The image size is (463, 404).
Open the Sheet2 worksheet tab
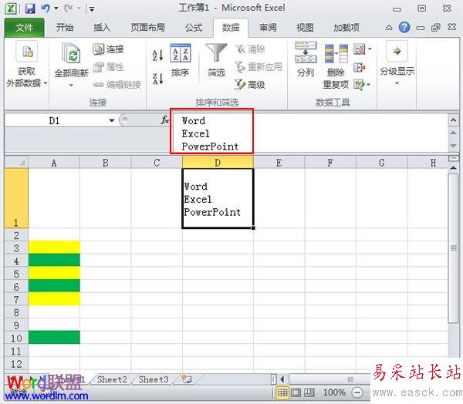tap(112, 379)
